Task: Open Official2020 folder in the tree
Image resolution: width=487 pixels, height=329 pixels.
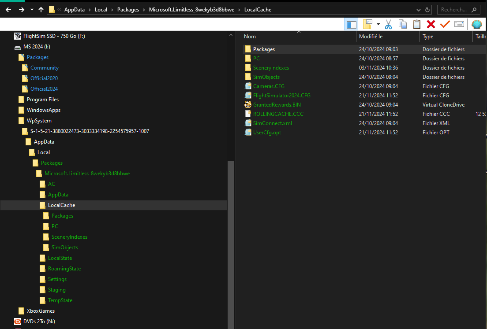Action: tap(44, 78)
